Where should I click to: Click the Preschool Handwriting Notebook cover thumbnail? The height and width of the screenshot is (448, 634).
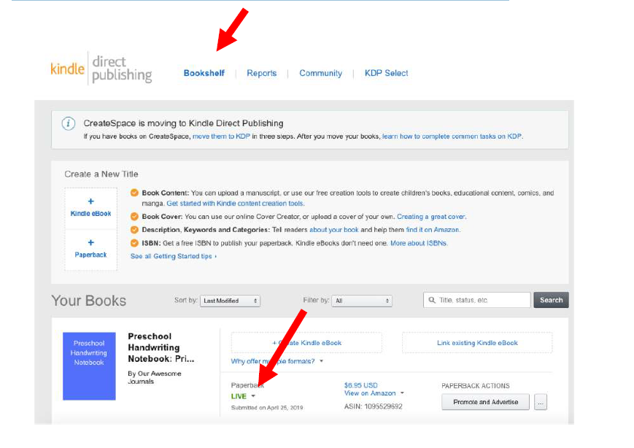89,366
